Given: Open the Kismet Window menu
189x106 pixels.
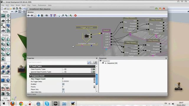Looking at the screenshot, I should pos(31,12).
